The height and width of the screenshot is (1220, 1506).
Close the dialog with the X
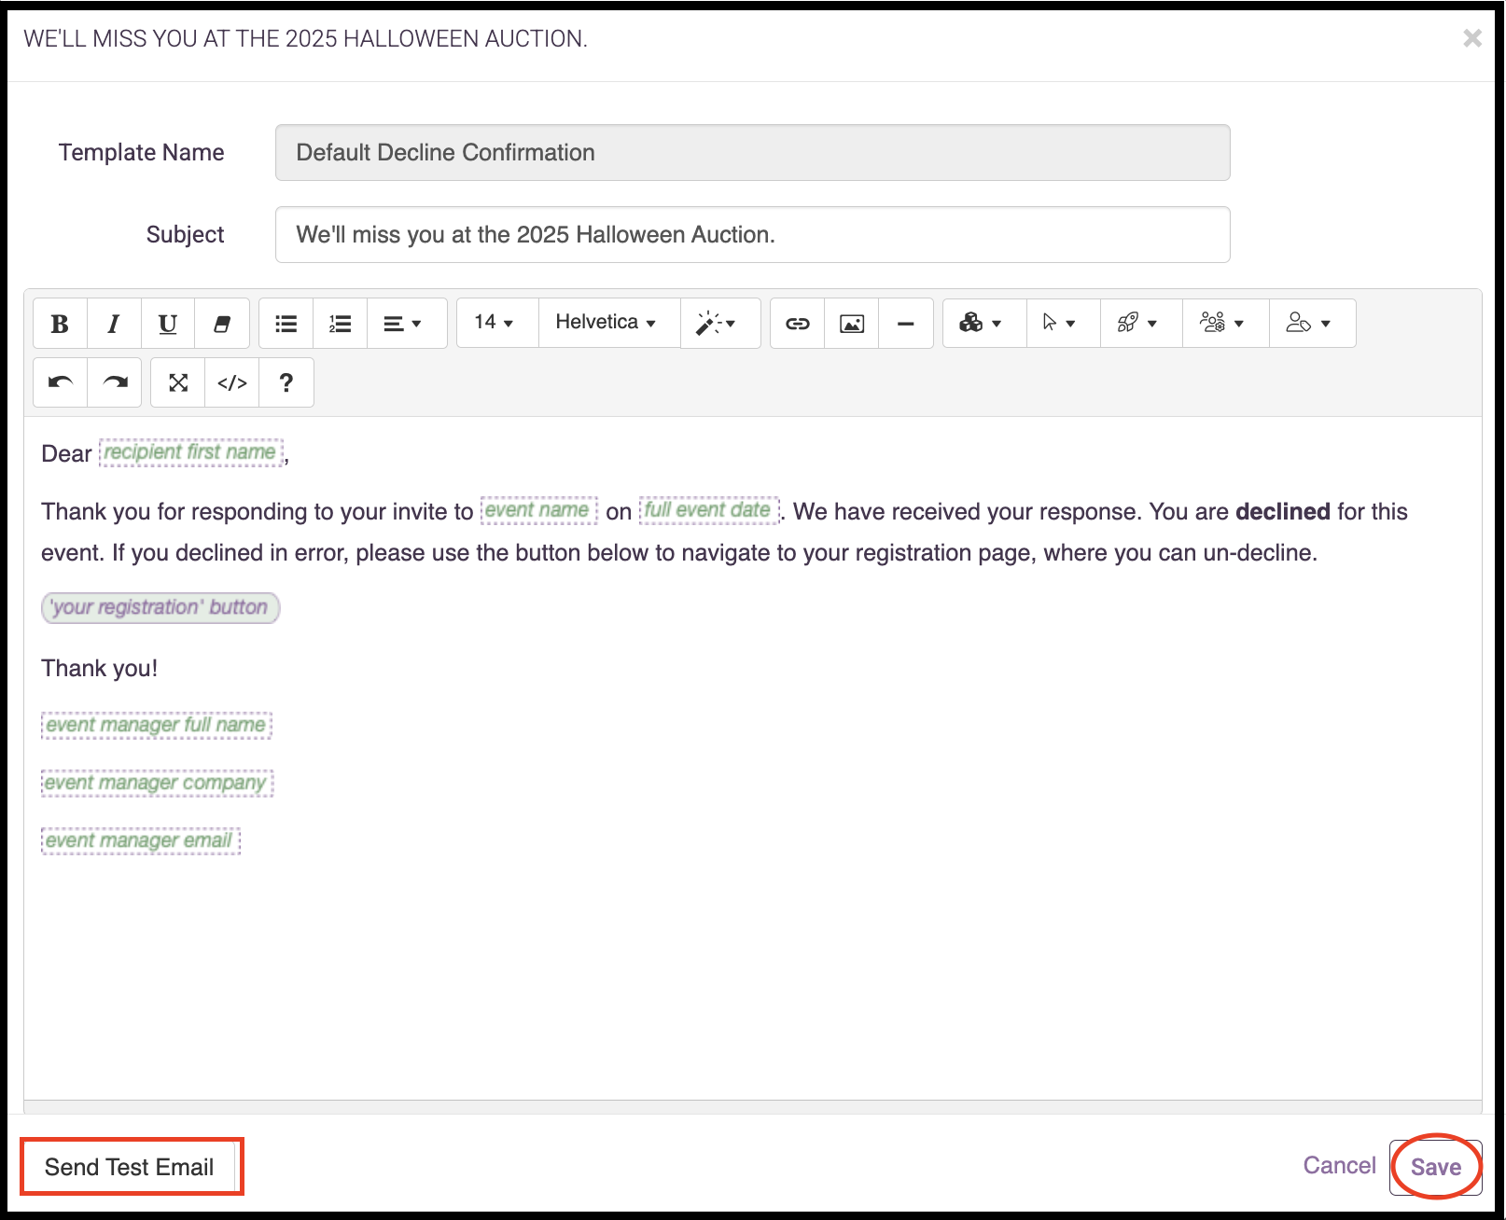click(1472, 38)
